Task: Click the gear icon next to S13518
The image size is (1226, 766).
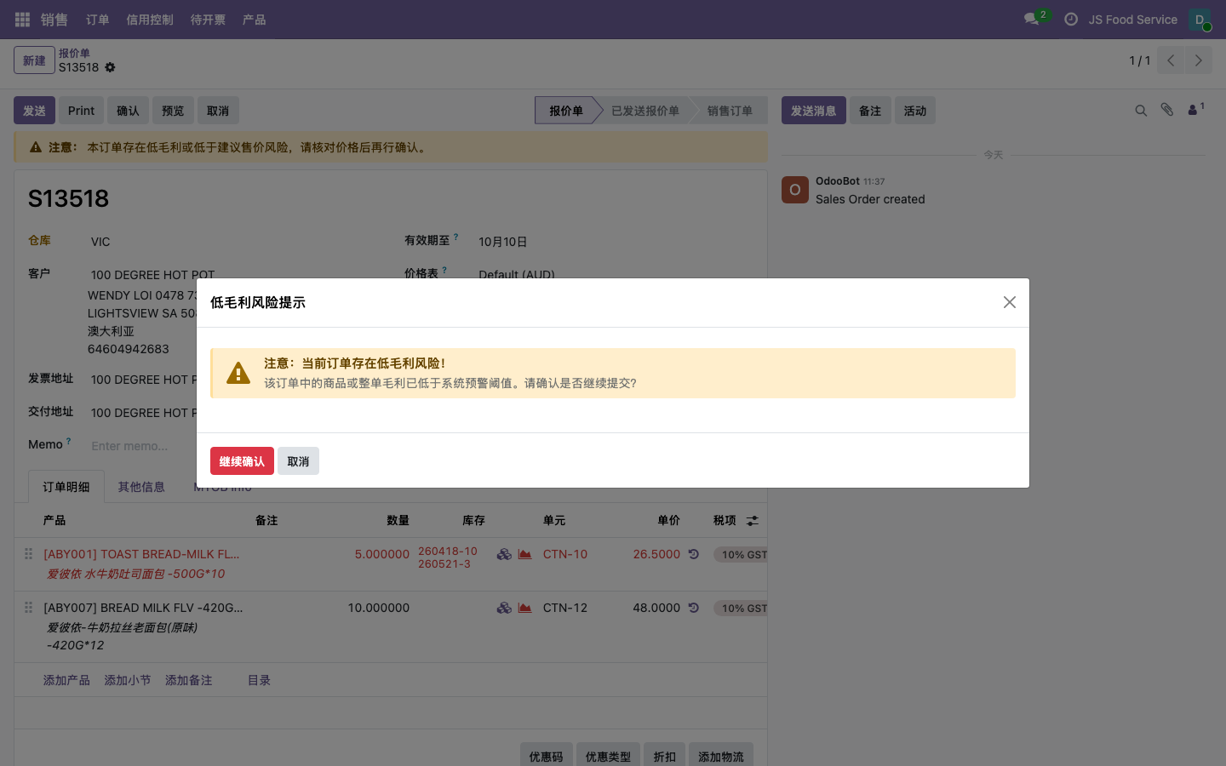Action: tap(110, 67)
